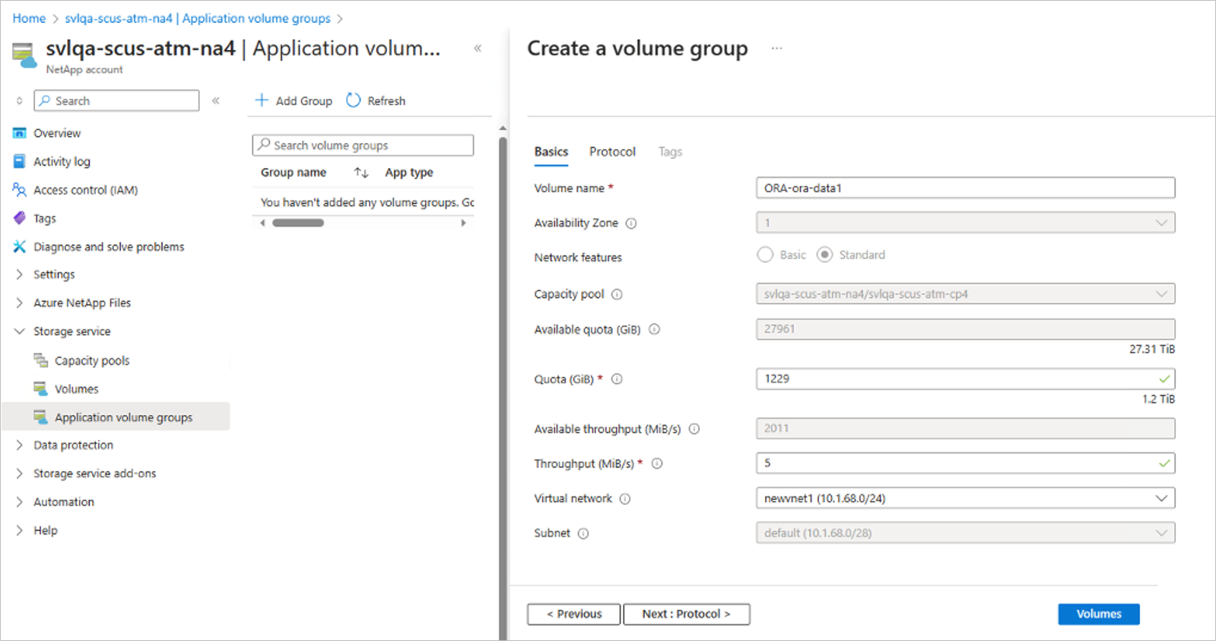The image size is (1216, 641).
Task: Open Activity log menu item
Action: (x=62, y=161)
